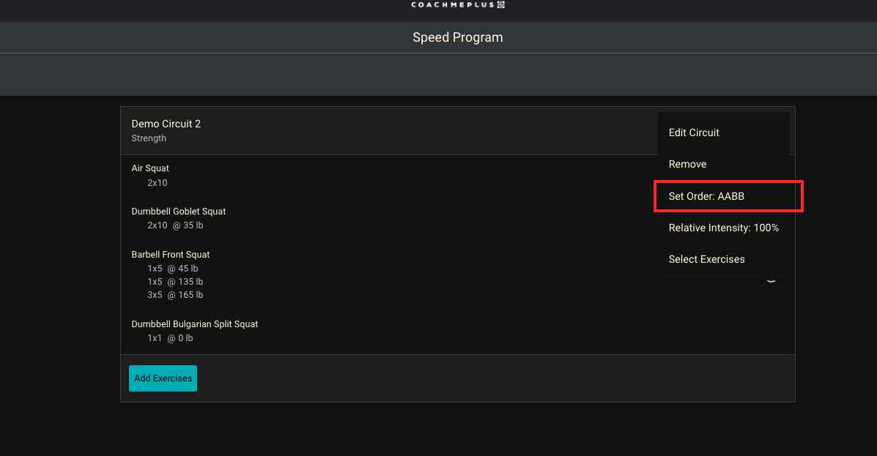The width and height of the screenshot is (877, 456).
Task: Choose Edit Circuit from the menu
Action: click(693, 132)
